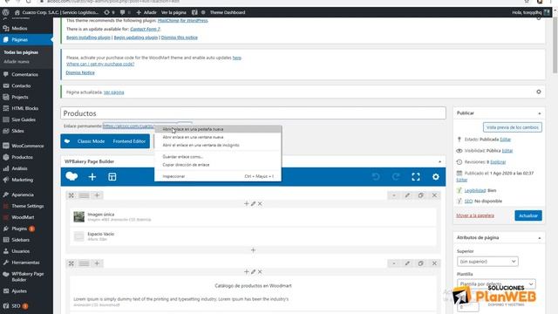
Task: Collapse the first row toggle
Action: 394,195
